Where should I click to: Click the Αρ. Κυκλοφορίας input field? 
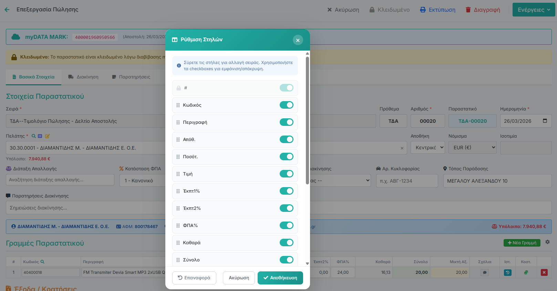pyautogui.click(x=407, y=181)
